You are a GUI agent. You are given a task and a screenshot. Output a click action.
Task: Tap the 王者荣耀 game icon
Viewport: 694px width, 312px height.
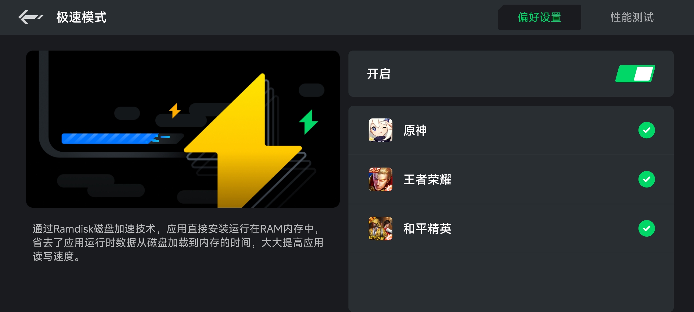380,179
